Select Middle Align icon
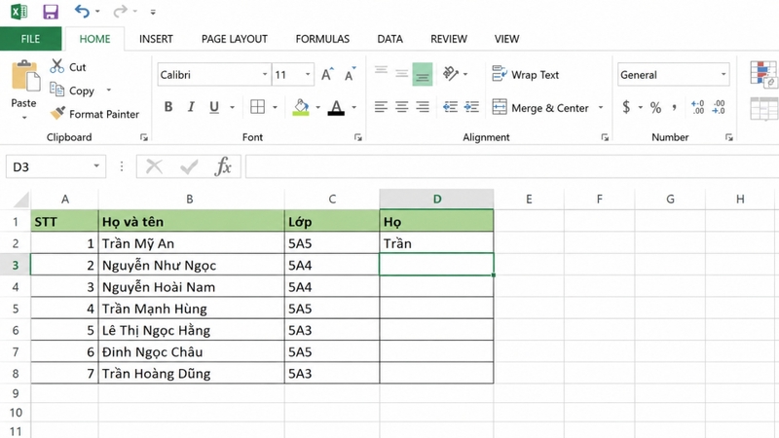Screen dimensions: 779x438 402,74
